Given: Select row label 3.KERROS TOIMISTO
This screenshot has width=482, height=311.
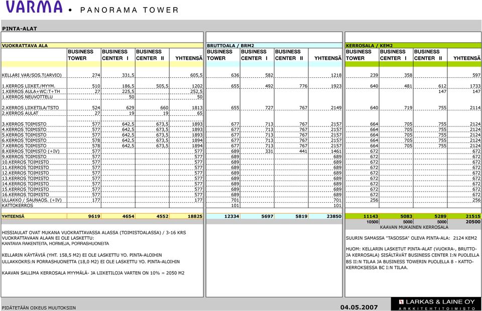Looking at the screenshot, I should coord(24,124).
